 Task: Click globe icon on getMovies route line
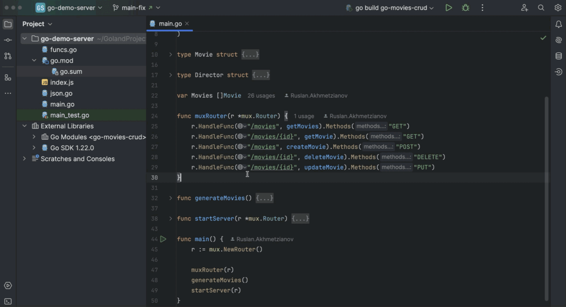[x=242, y=126]
